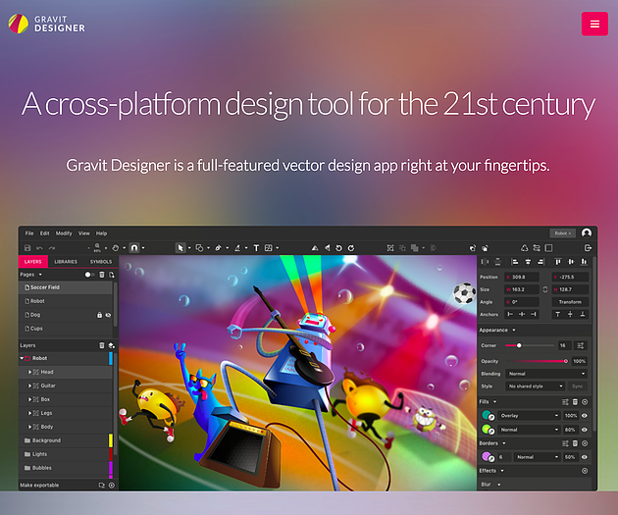Select the Text tool
Image resolution: width=618 pixels, height=515 pixels.
point(256,248)
